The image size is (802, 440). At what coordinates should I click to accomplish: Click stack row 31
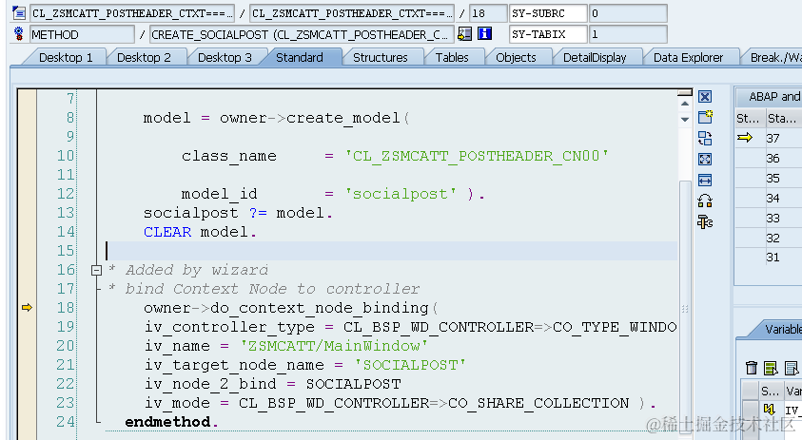769,257
